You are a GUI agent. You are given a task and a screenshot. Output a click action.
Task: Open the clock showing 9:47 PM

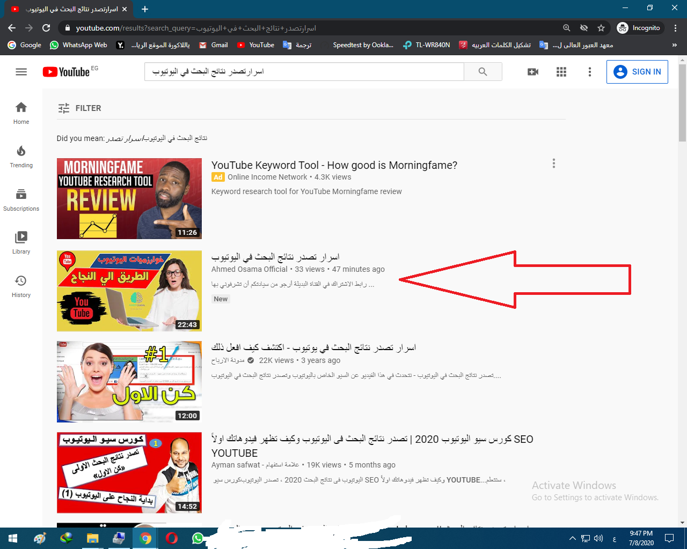click(641, 538)
